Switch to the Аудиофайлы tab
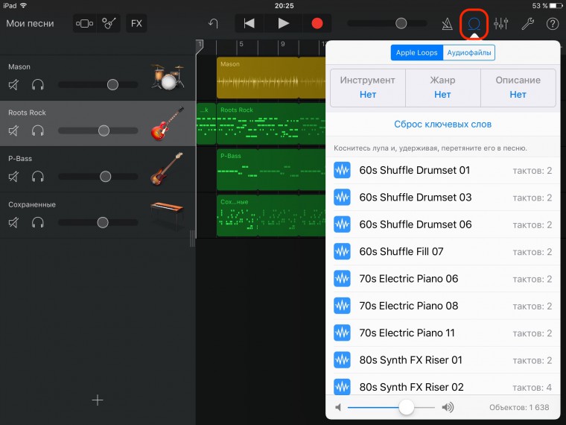The width and height of the screenshot is (566, 425). 468,53
